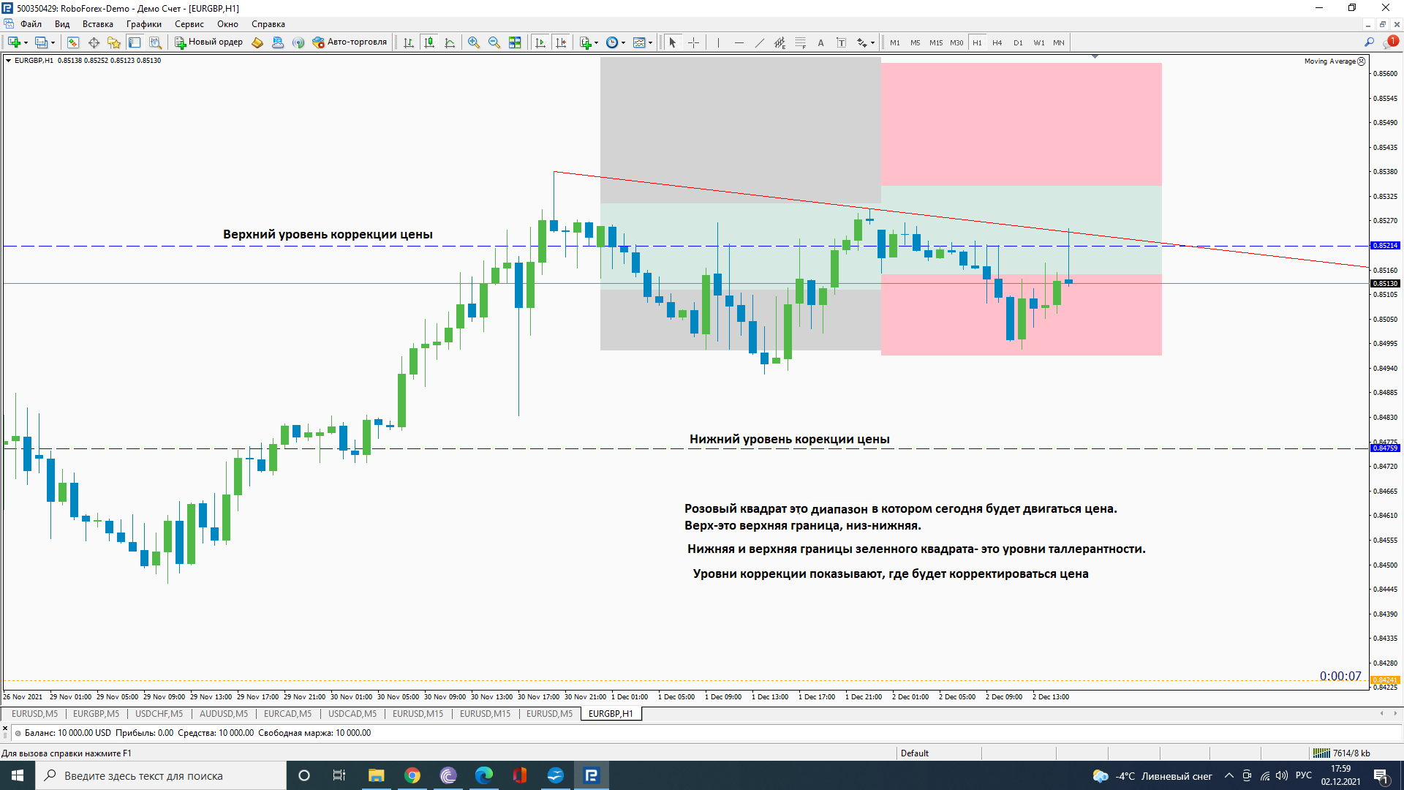The width and height of the screenshot is (1404, 790).
Task: Open the Сервис menu
Action: (189, 24)
